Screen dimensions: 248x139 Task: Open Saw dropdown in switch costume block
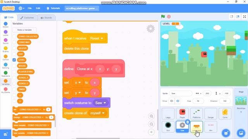101,103
